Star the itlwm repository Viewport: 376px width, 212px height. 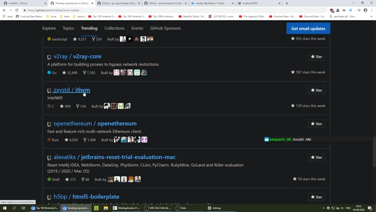coord(316,90)
